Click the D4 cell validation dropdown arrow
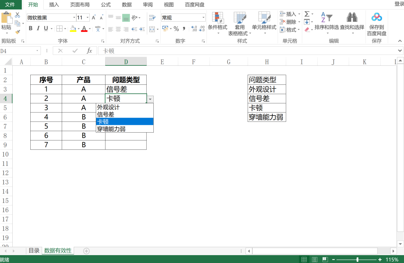The image size is (404, 263). (x=150, y=99)
